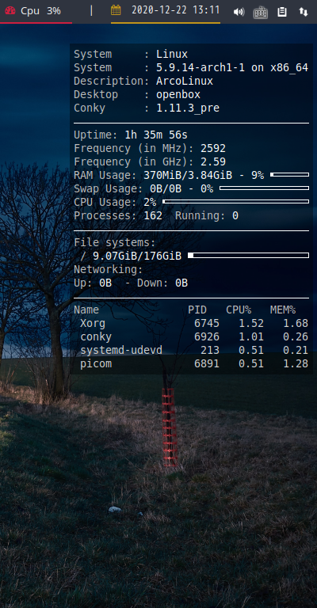Open the clipboard manager tray icon
This screenshot has width=317, height=608.
[x=282, y=12]
